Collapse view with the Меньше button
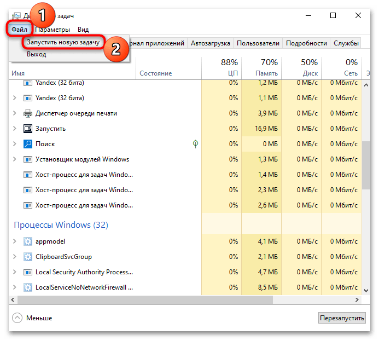Viewport: 379px width, 340px height. pos(32,318)
